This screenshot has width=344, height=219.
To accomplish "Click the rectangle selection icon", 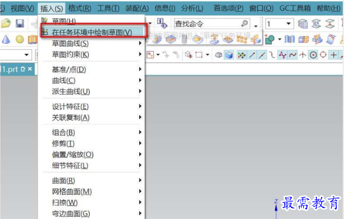I will pyautogui.click(x=199, y=55).
